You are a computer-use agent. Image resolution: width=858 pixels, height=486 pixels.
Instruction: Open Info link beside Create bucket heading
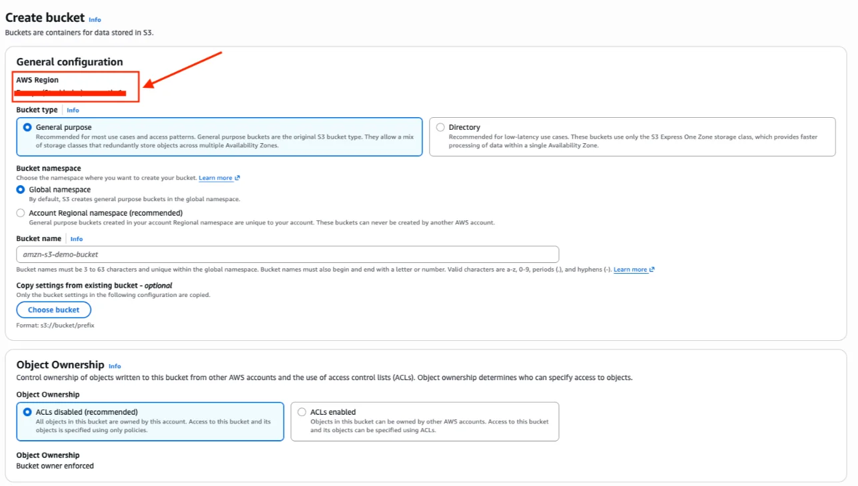(95, 20)
